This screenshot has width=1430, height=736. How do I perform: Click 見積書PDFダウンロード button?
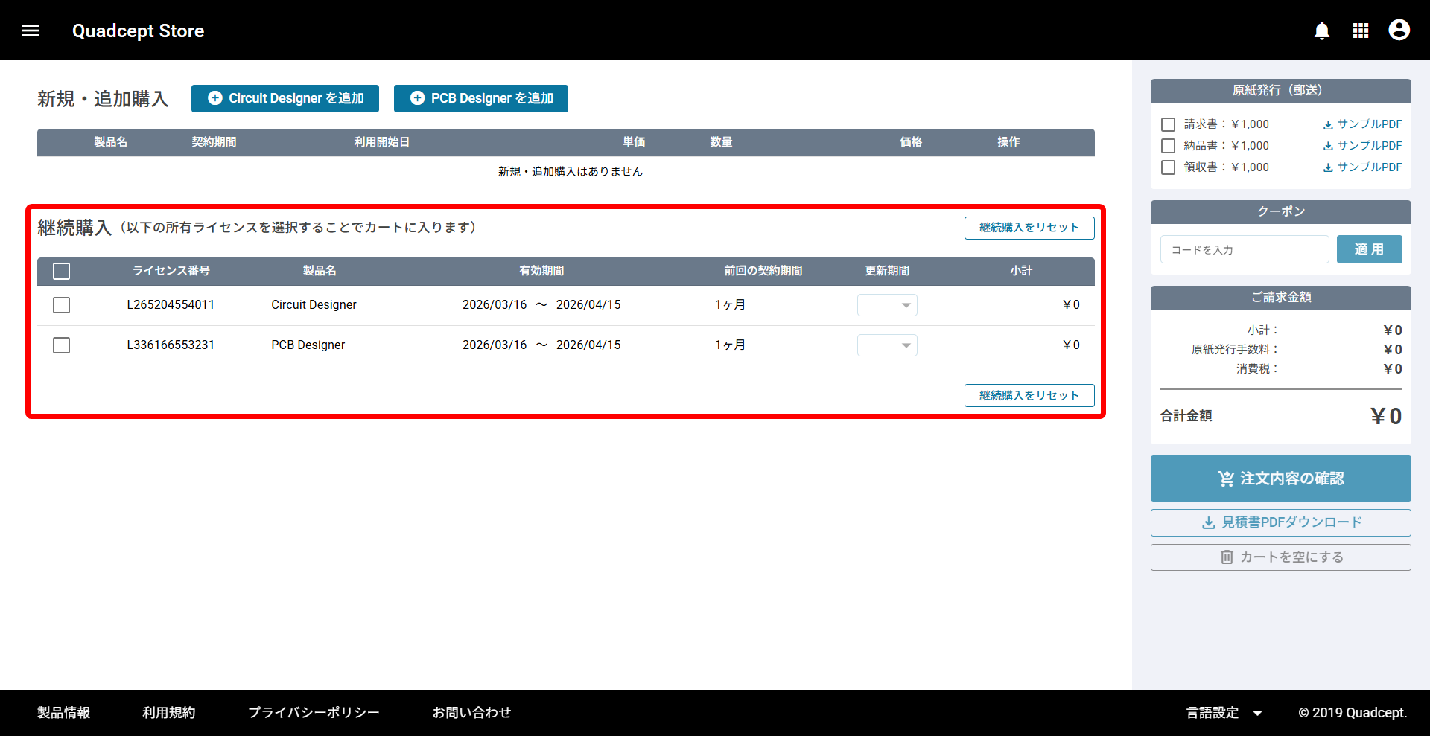point(1280,522)
